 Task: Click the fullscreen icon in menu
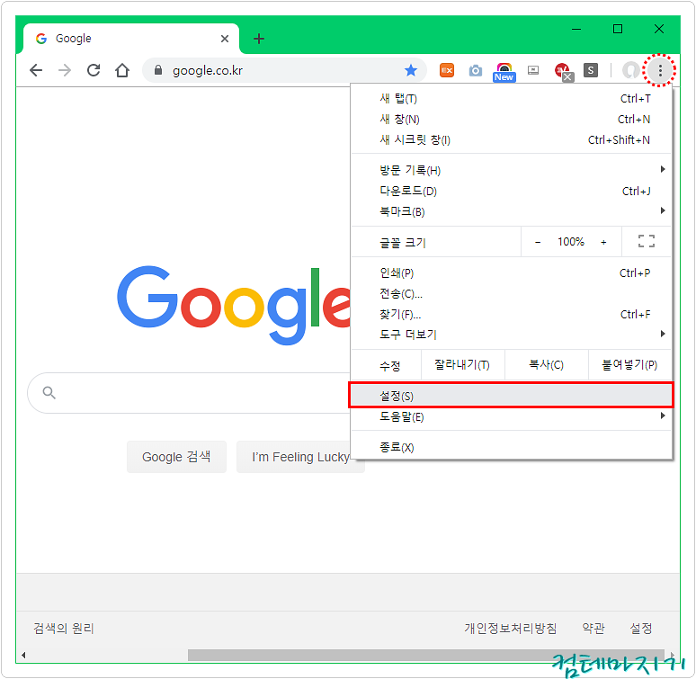647,241
